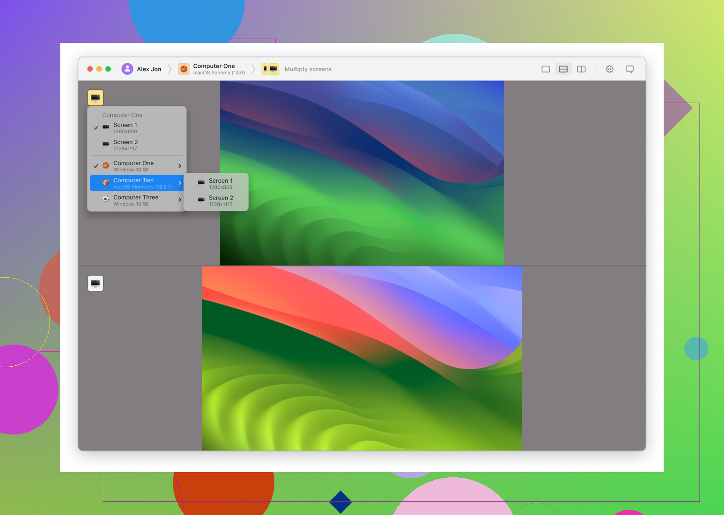Screen dimensions: 724x515
Task: Click the yellow monitor selector icon in top pane
Action: point(96,98)
